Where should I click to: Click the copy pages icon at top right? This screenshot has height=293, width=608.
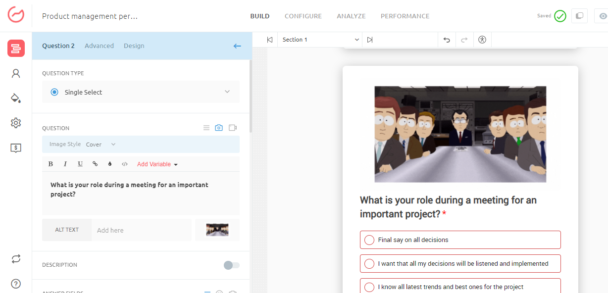click(x=579, y=16)
